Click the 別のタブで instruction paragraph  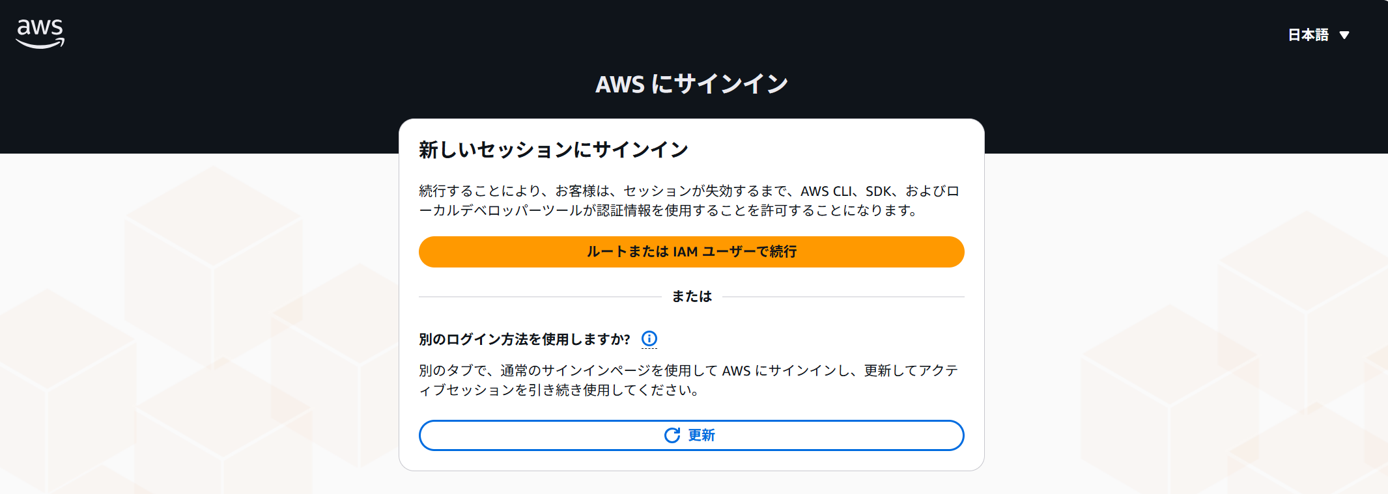point(689,380)
